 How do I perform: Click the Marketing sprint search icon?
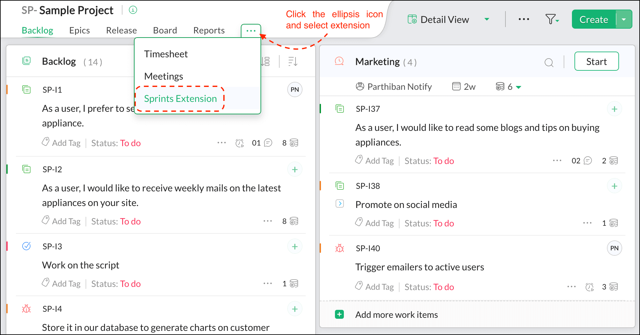(549, 62)
